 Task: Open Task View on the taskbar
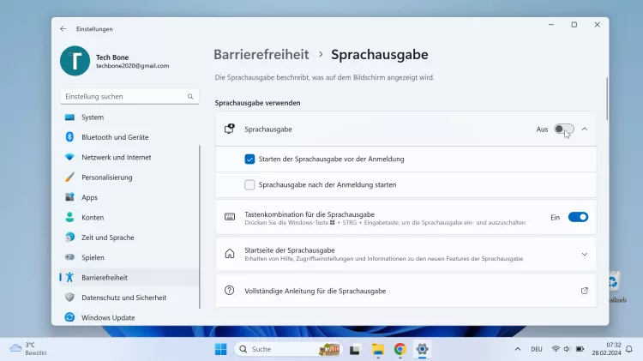pyautogui.click(x=355, y=350)
